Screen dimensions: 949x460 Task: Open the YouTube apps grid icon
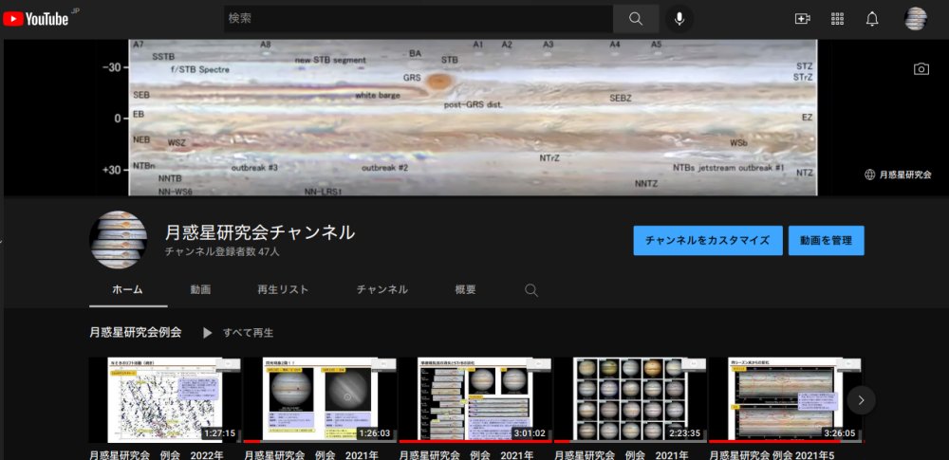(837, 19)
